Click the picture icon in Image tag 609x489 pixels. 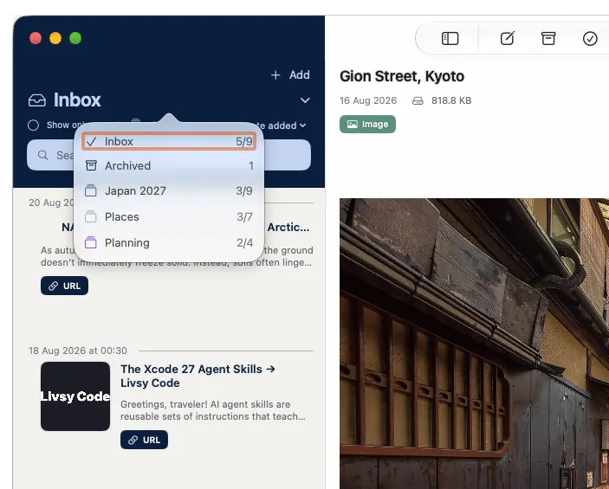pyautogui.click(x=353, y=124)
